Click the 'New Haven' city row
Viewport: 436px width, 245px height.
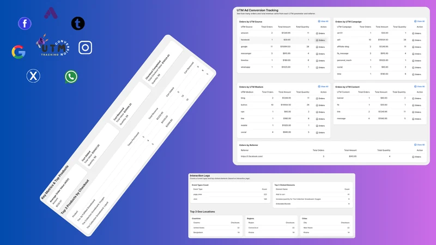(x=326, y=228)
